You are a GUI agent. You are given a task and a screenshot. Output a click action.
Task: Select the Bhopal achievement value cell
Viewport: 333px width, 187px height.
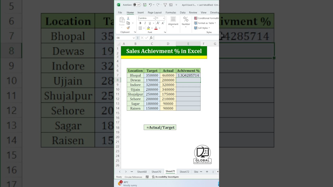188,75
